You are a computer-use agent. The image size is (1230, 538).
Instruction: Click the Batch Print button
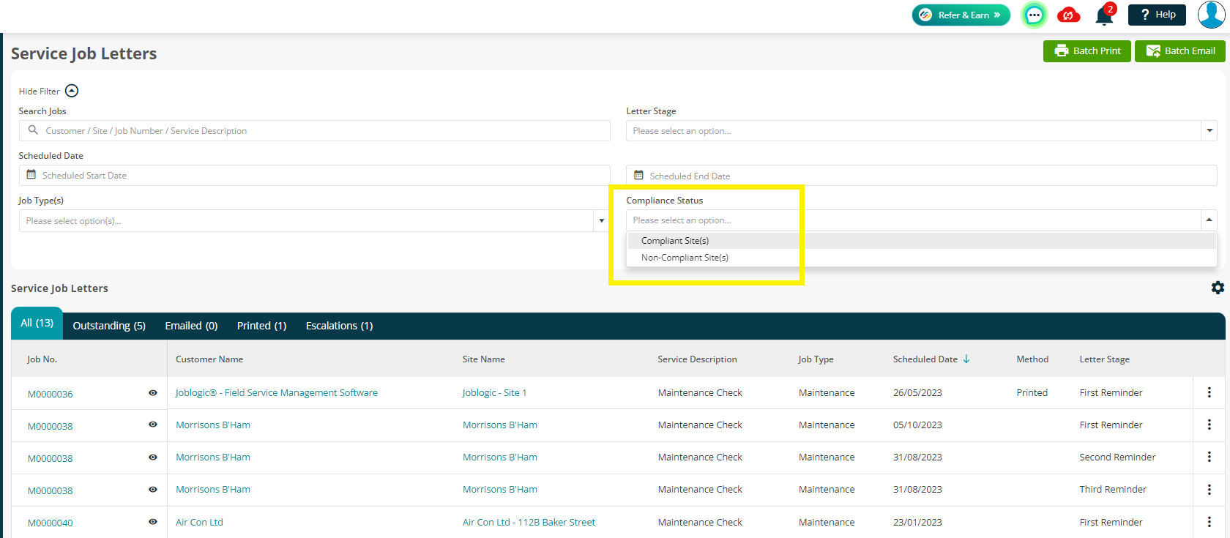coord(1087,51)
